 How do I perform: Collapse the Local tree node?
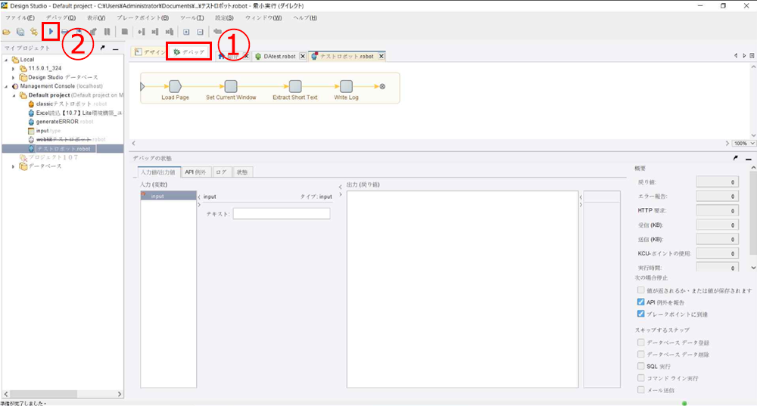pyautogui.click(x=6, y=60)
